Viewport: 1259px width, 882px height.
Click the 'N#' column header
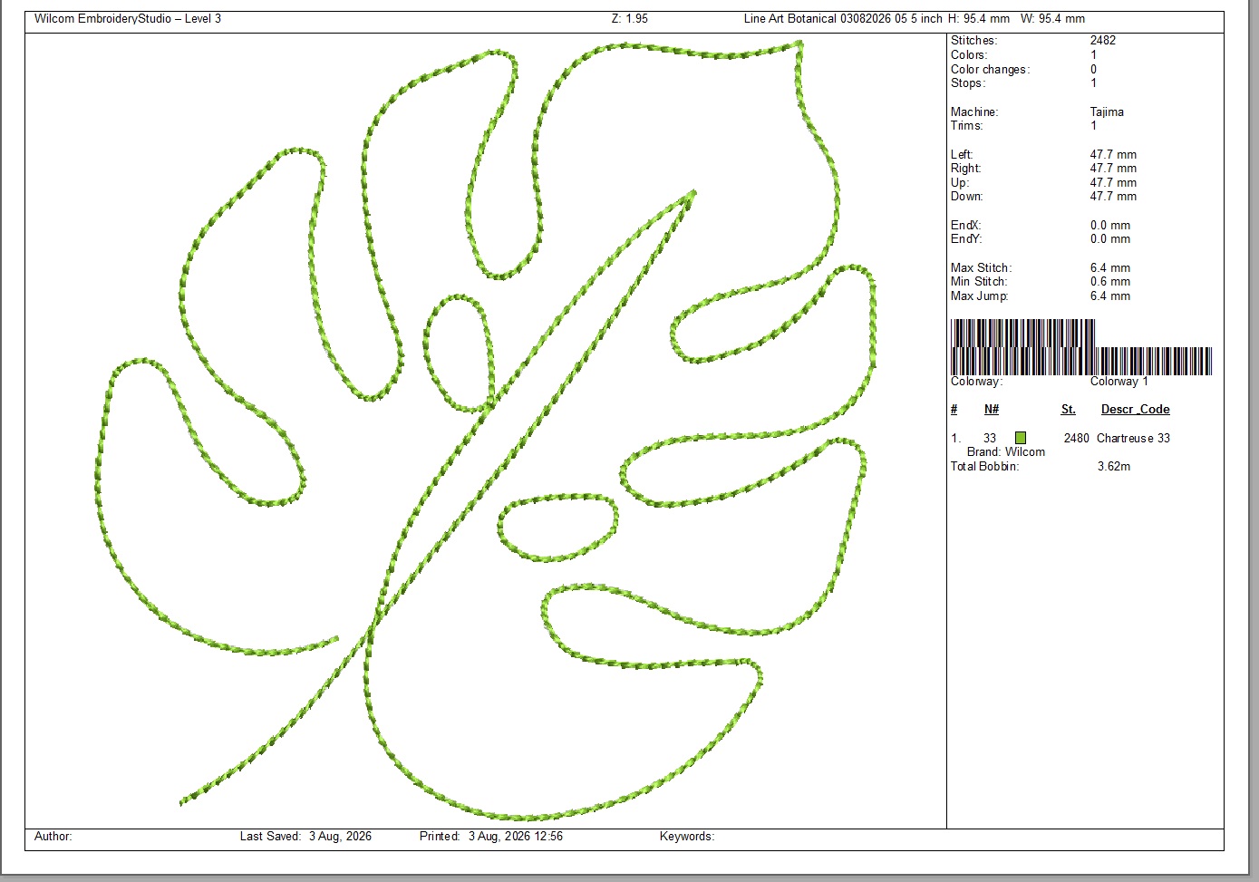(992, 409)
